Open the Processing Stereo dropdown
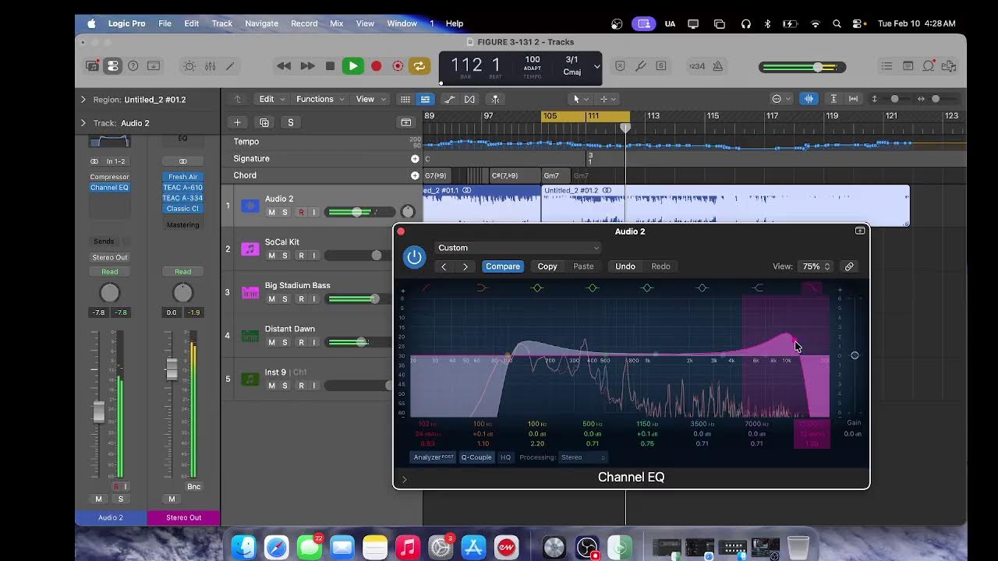The image size is (998, 561). (x=583, y=457)
